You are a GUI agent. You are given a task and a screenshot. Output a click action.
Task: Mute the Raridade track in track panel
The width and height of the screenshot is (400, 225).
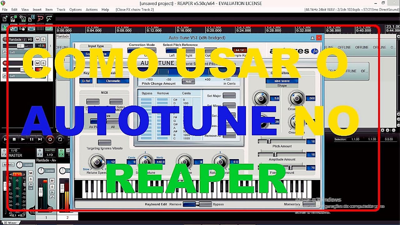pos(37,39)
